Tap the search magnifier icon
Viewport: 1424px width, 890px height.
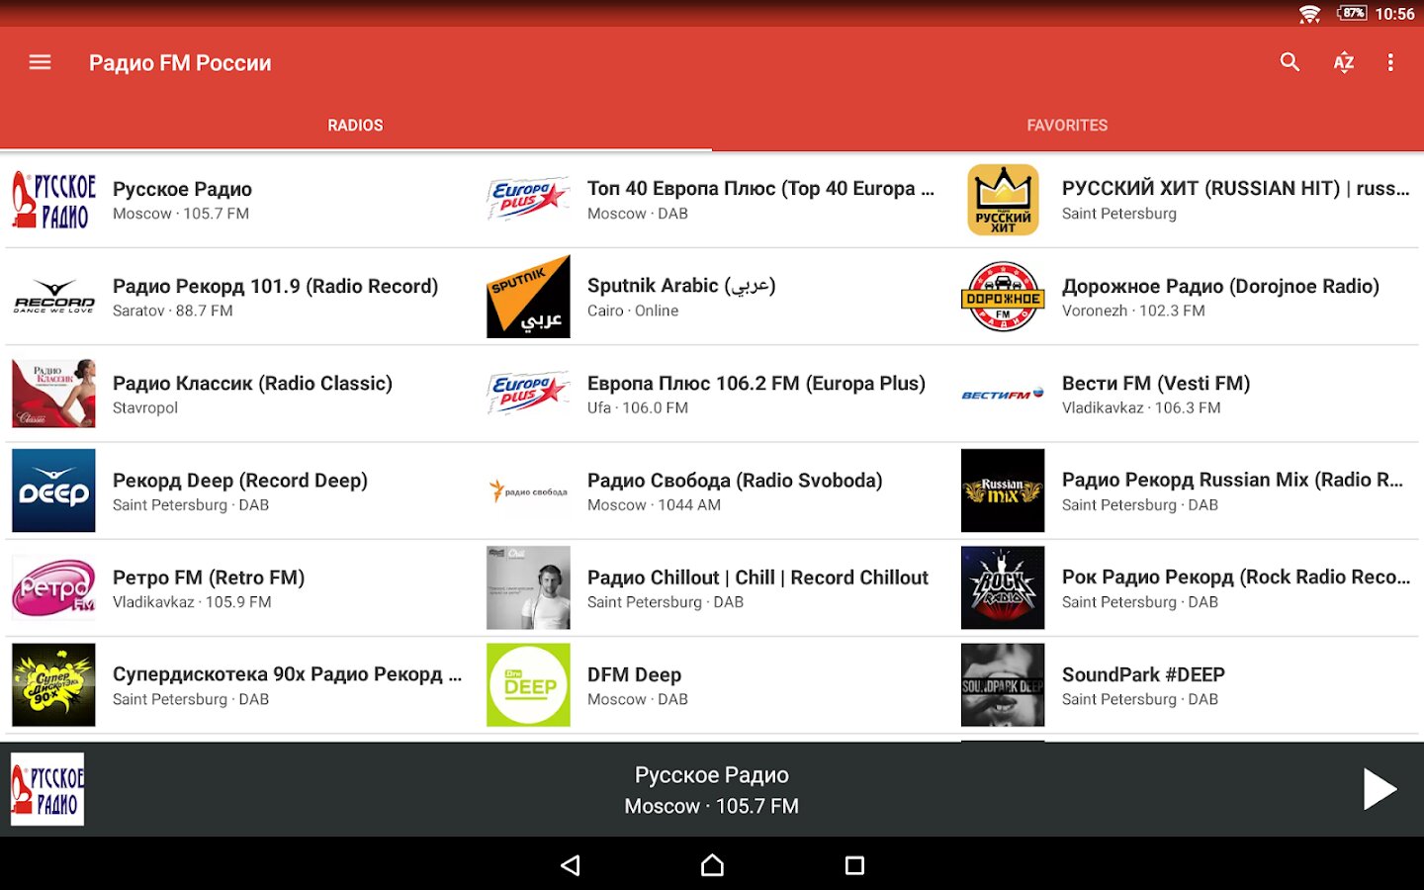pyautogui.click(x=1290, y=62)
